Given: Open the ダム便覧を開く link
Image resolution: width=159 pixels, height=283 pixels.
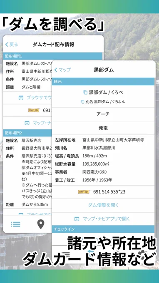Looking at the screenshot, I should (103, 205).
